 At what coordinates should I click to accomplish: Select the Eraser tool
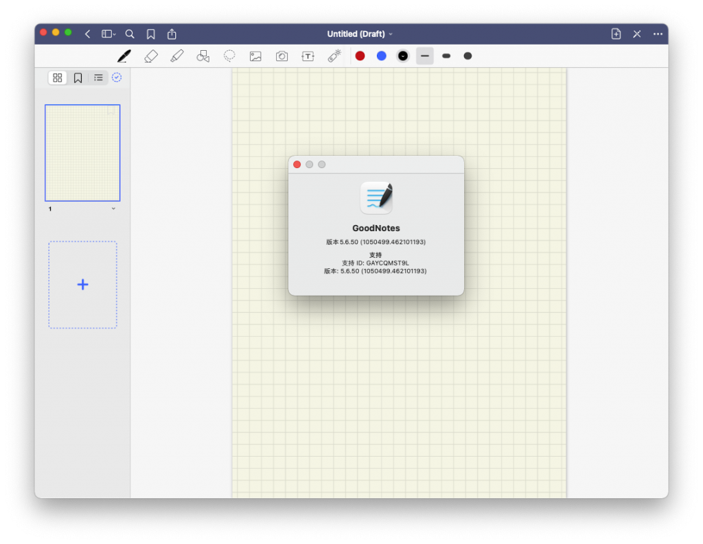click(151, 56)
